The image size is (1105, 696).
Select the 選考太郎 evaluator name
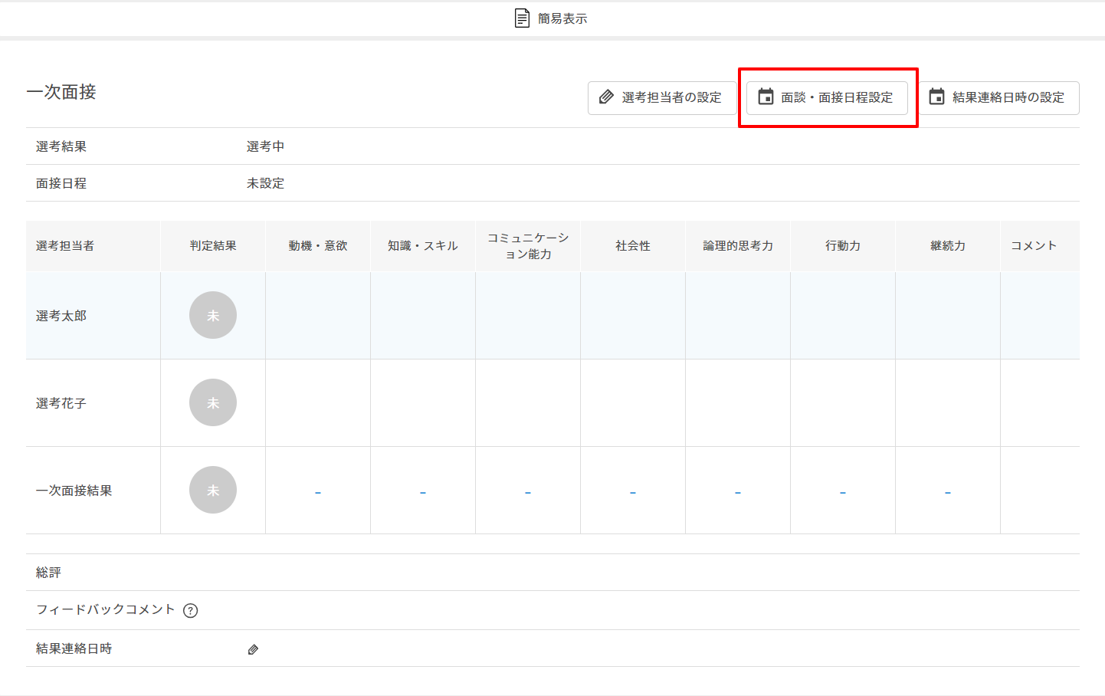pyautogui.click(x=61, y=316)
